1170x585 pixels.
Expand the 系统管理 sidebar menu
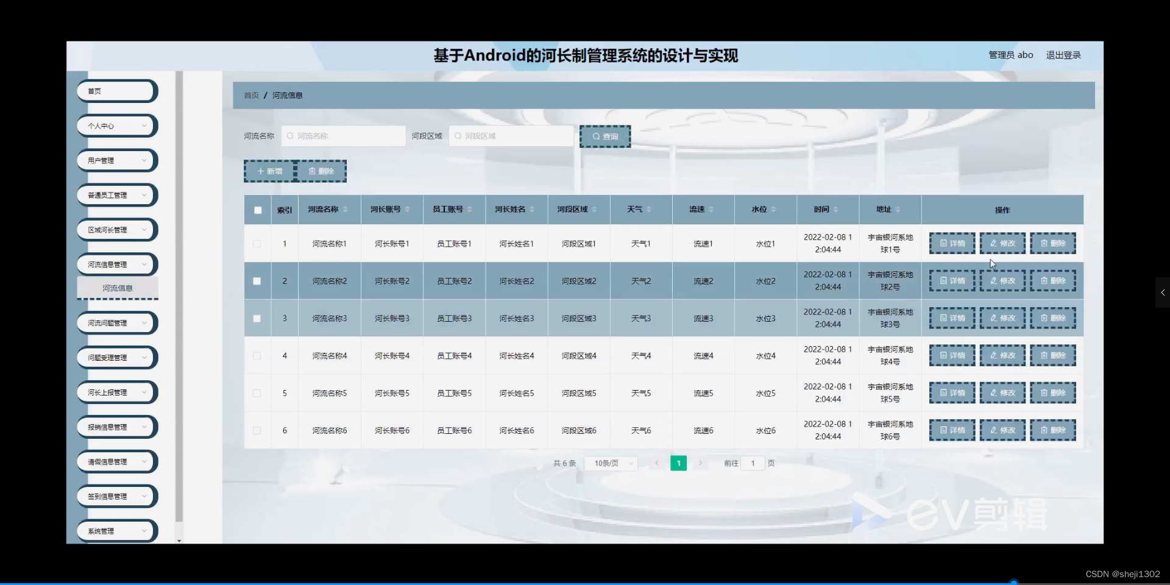pyautogui.click(x=116, y=530)
